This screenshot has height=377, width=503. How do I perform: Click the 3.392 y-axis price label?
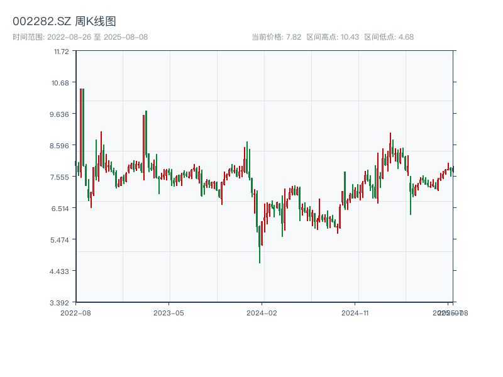[x=61, y=303]
